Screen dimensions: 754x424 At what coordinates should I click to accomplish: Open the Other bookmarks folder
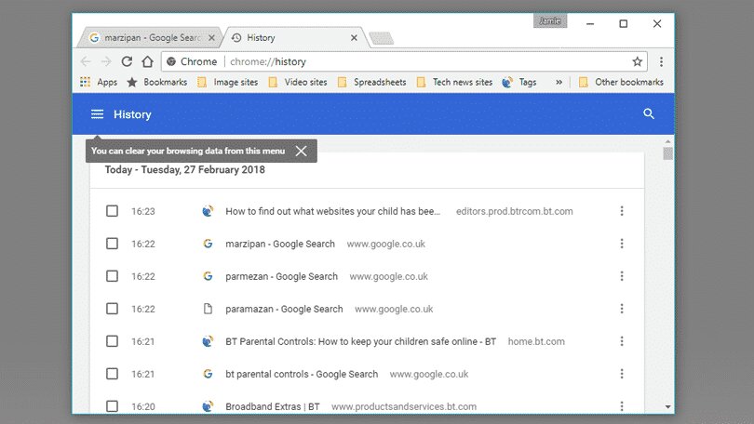[621, 82]
